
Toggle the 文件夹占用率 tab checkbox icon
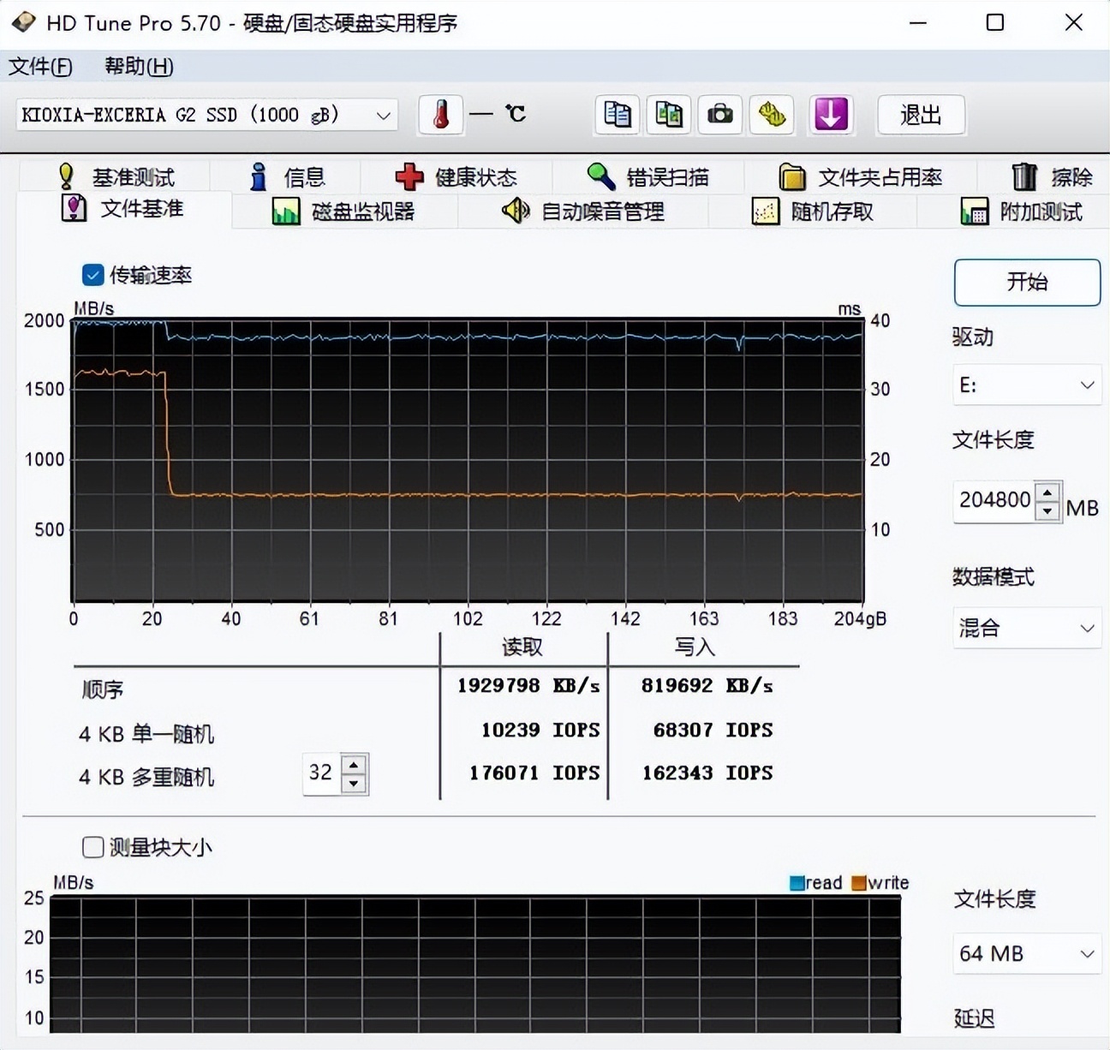pos(791,176)
